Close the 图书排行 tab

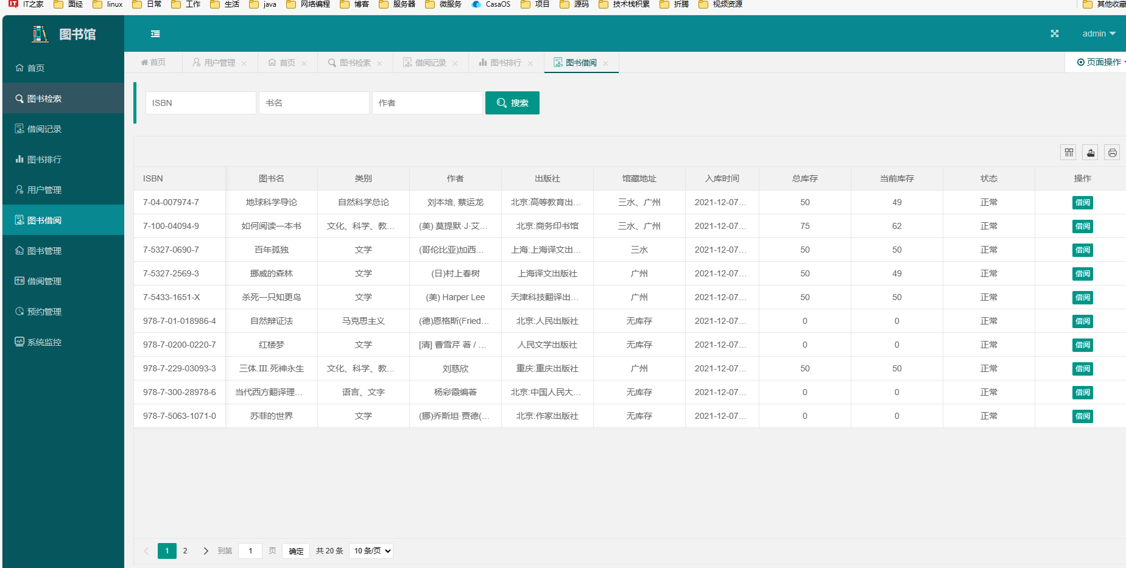530,63
